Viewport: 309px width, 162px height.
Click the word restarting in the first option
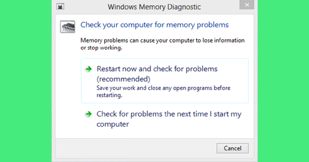point(109,95)
